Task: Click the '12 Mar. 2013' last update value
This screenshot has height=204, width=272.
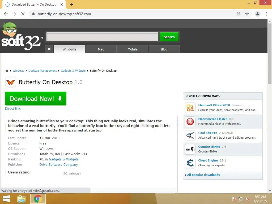Action: [49, 138]
